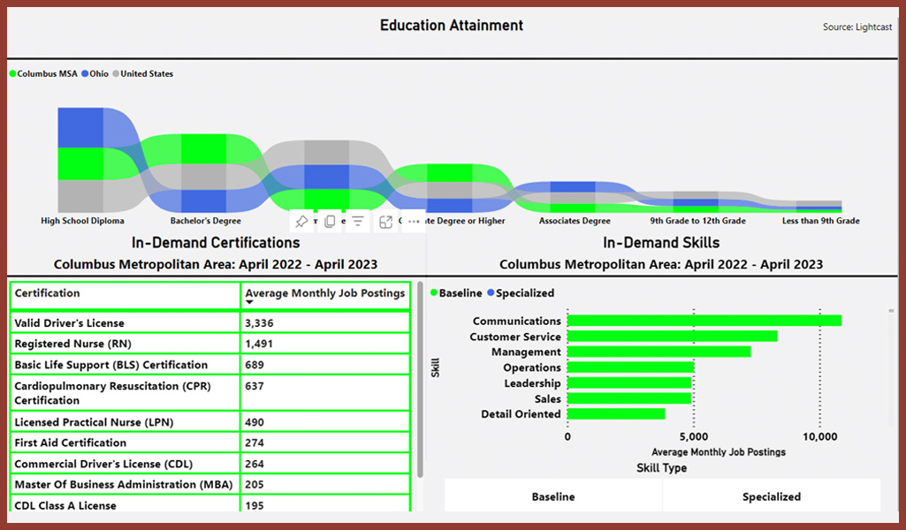Click the In-Demand Certifications heading

tap(216, 243)
